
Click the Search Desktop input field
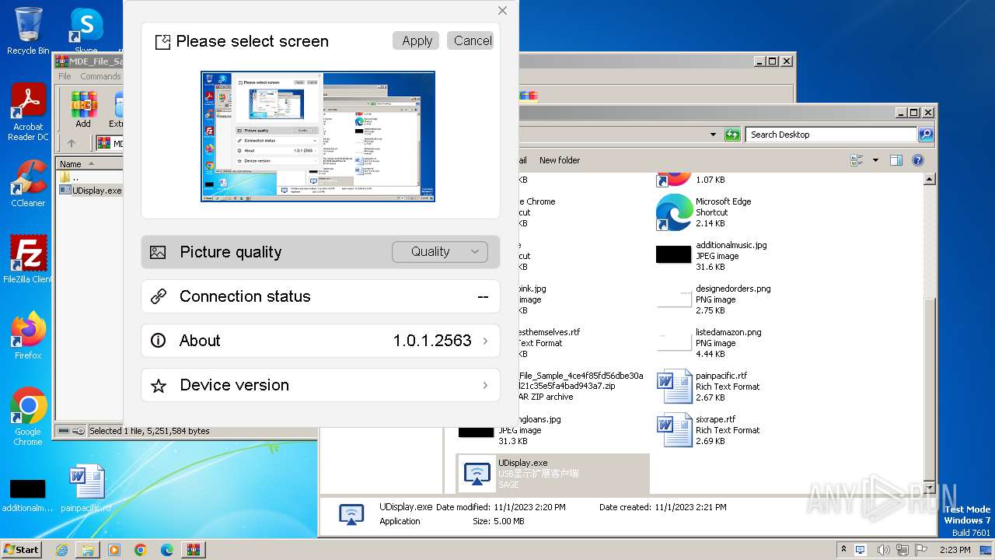[x=831, y=135]
